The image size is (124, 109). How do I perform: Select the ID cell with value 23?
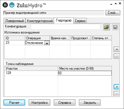click(x=15, y=43)
